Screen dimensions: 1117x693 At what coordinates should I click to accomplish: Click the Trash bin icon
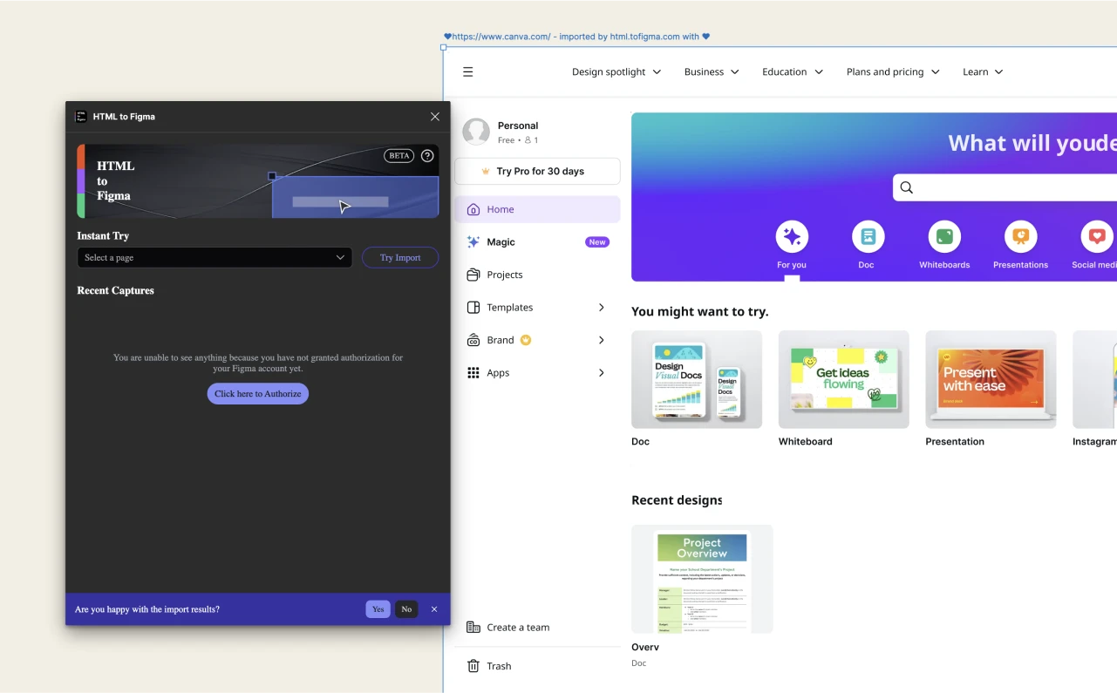[473, 666]
